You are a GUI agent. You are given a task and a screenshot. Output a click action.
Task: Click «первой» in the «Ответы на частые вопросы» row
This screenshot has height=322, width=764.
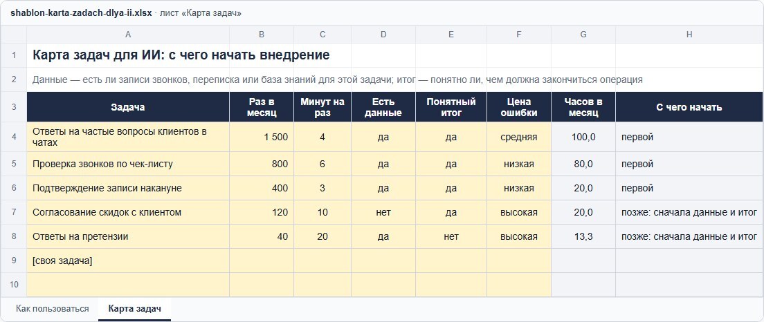coord(689,137)
